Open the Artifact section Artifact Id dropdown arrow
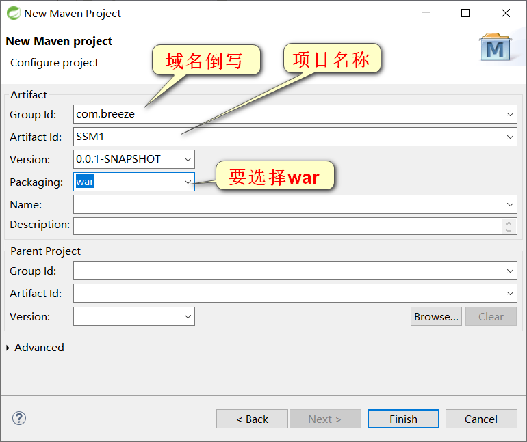 coord(510,137)
